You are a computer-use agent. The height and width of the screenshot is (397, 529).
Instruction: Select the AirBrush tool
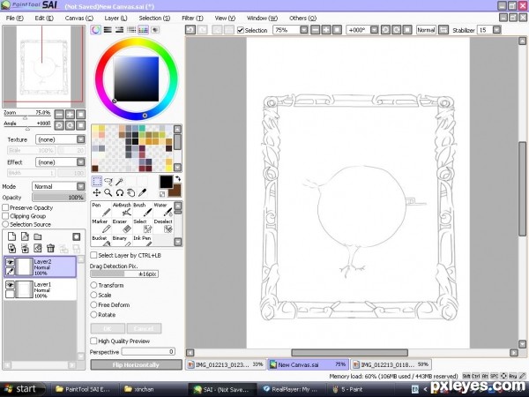122,209
